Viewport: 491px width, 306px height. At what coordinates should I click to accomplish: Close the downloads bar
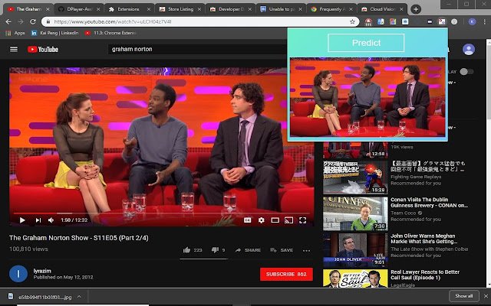486,296
